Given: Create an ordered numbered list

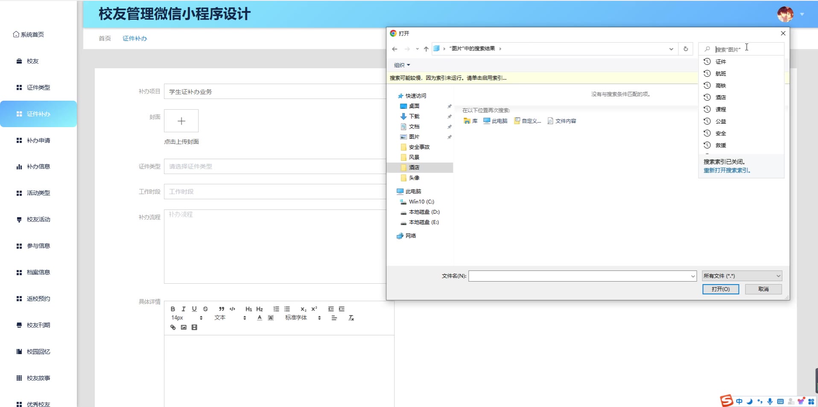Looking at the screenshot, I should (276, 309).
